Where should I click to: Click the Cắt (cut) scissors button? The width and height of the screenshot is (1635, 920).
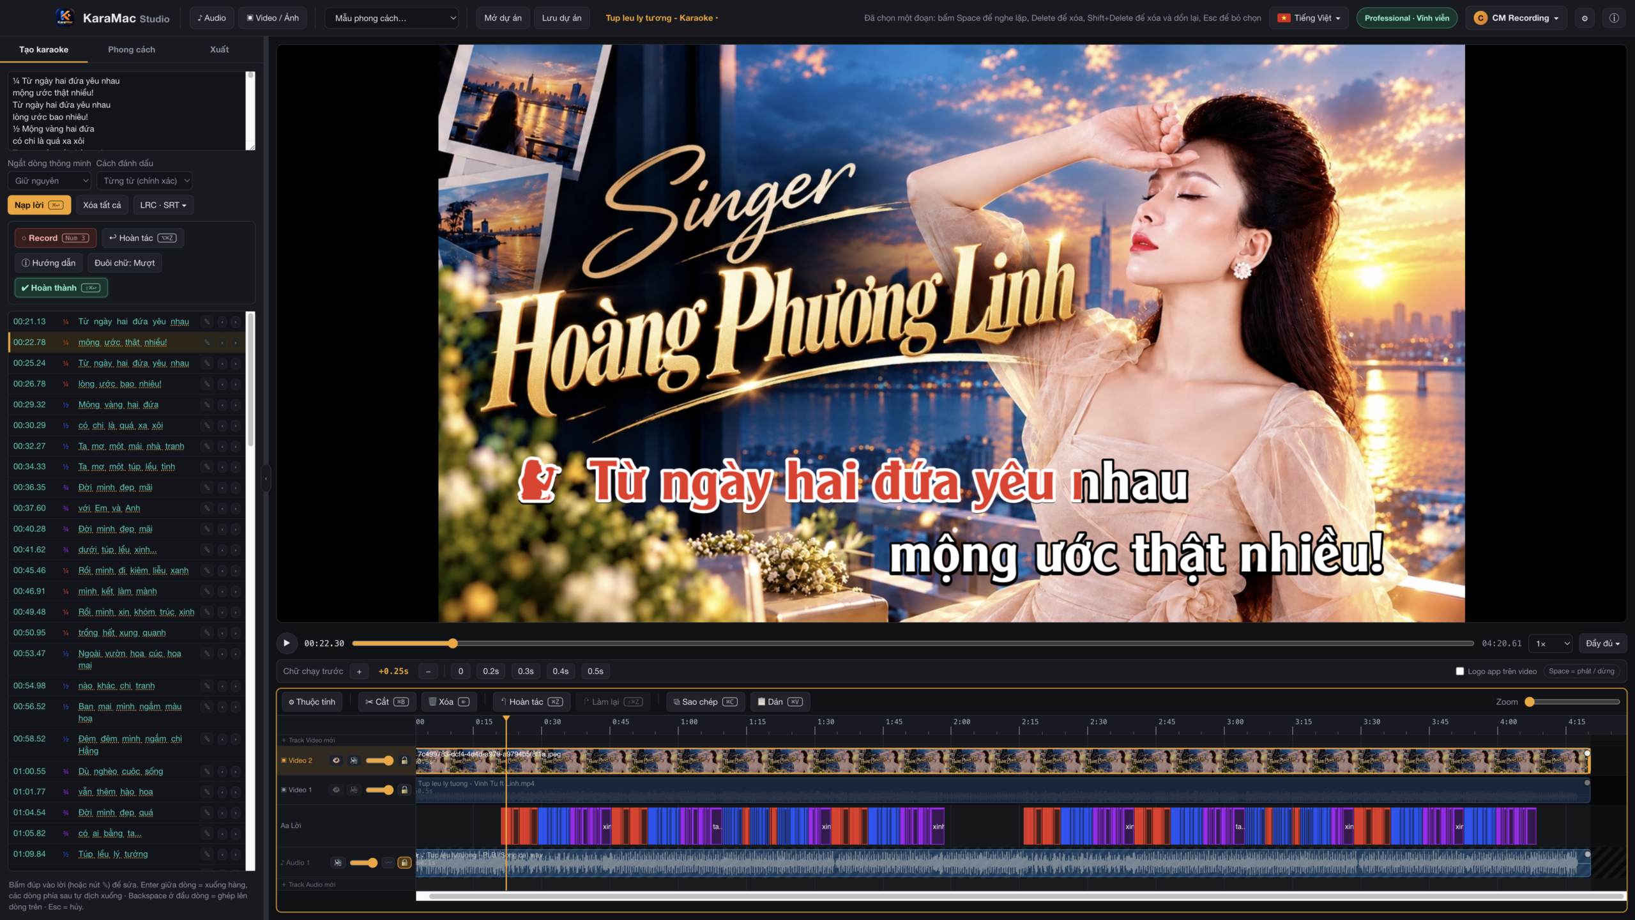pos(387,701)
